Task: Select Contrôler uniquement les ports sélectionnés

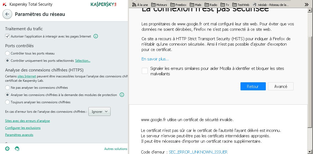Action: click(7, 60)
